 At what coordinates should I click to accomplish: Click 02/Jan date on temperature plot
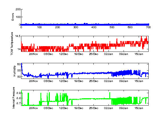click(x=108, y=54)
